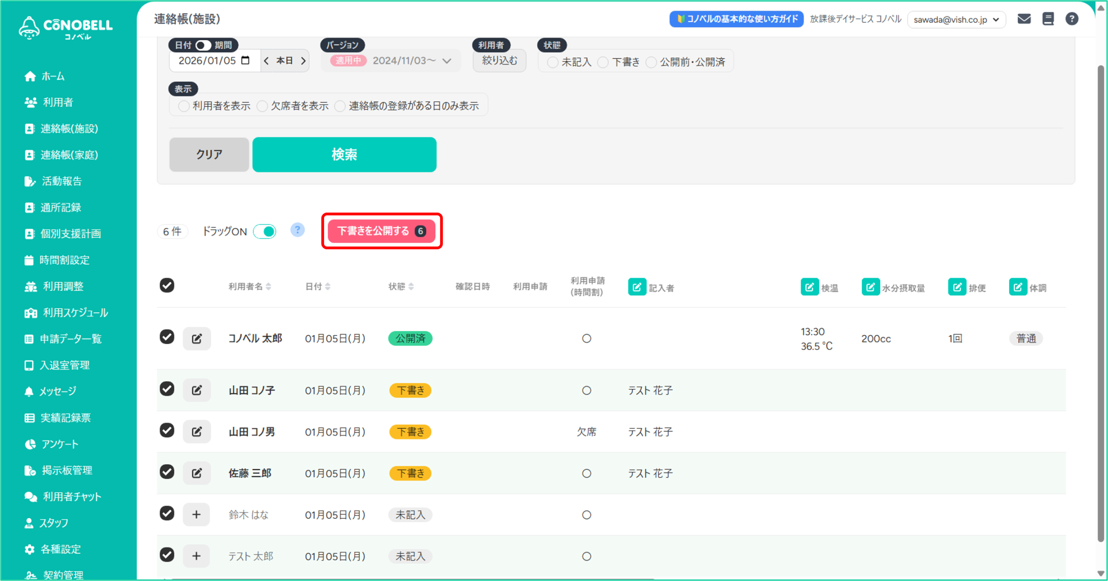Click blue help icon next to ドラッグON

pyautogui.click(x=297, y=230)
